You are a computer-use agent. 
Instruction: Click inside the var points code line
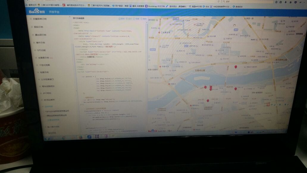click(x=89, y=77)
